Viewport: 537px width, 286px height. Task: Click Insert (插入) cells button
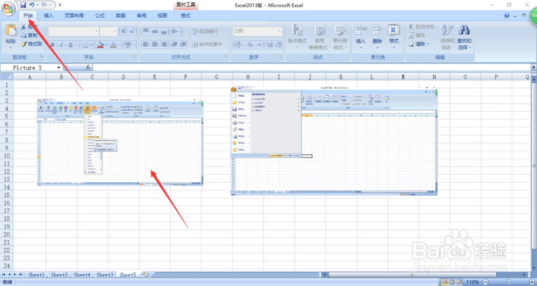point(361,37)
